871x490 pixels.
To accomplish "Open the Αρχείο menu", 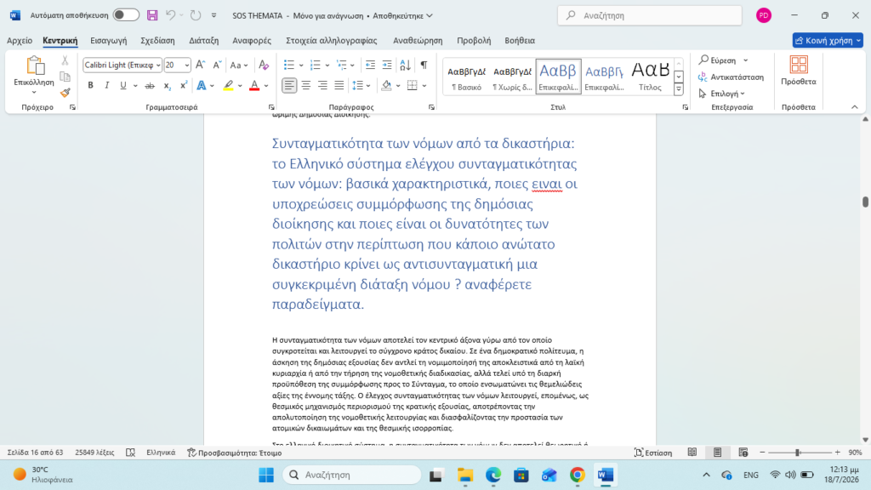I will click(x=20, y=41).
